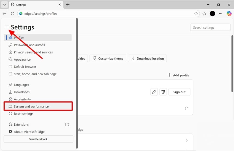234x151 pixels.
Task: Click the address bar with edge://settings/profiles
Action: coord(108,14)
